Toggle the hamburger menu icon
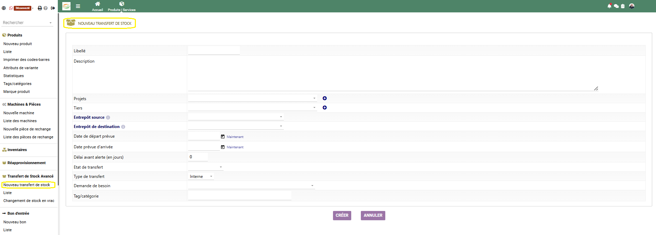The width and height of the screenshot is (656, 235). point(78,6)
